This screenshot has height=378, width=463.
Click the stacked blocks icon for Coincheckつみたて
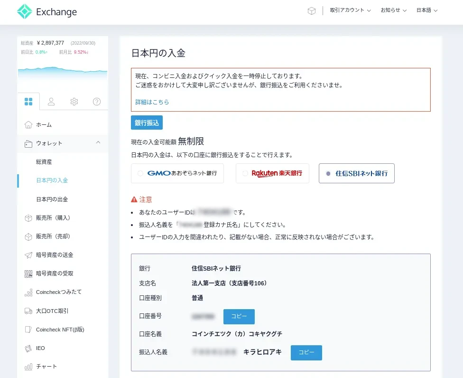coord(28,293)
